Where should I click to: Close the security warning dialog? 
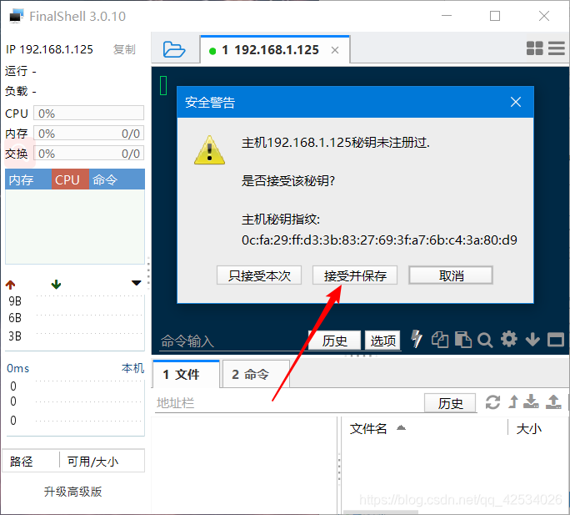(516, 102)
